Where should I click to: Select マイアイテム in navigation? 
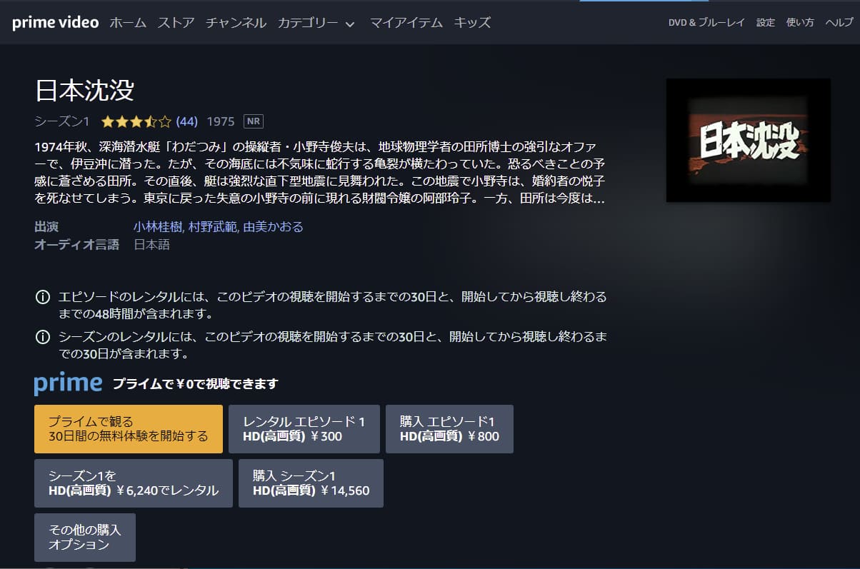coord(406,23)
